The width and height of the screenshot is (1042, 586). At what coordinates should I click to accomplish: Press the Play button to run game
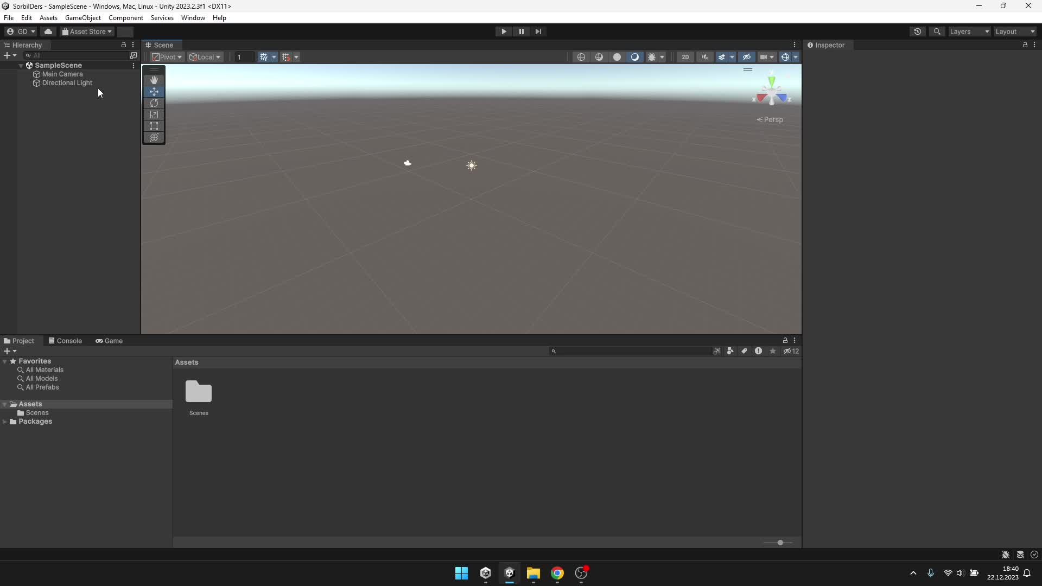point(504,31)
